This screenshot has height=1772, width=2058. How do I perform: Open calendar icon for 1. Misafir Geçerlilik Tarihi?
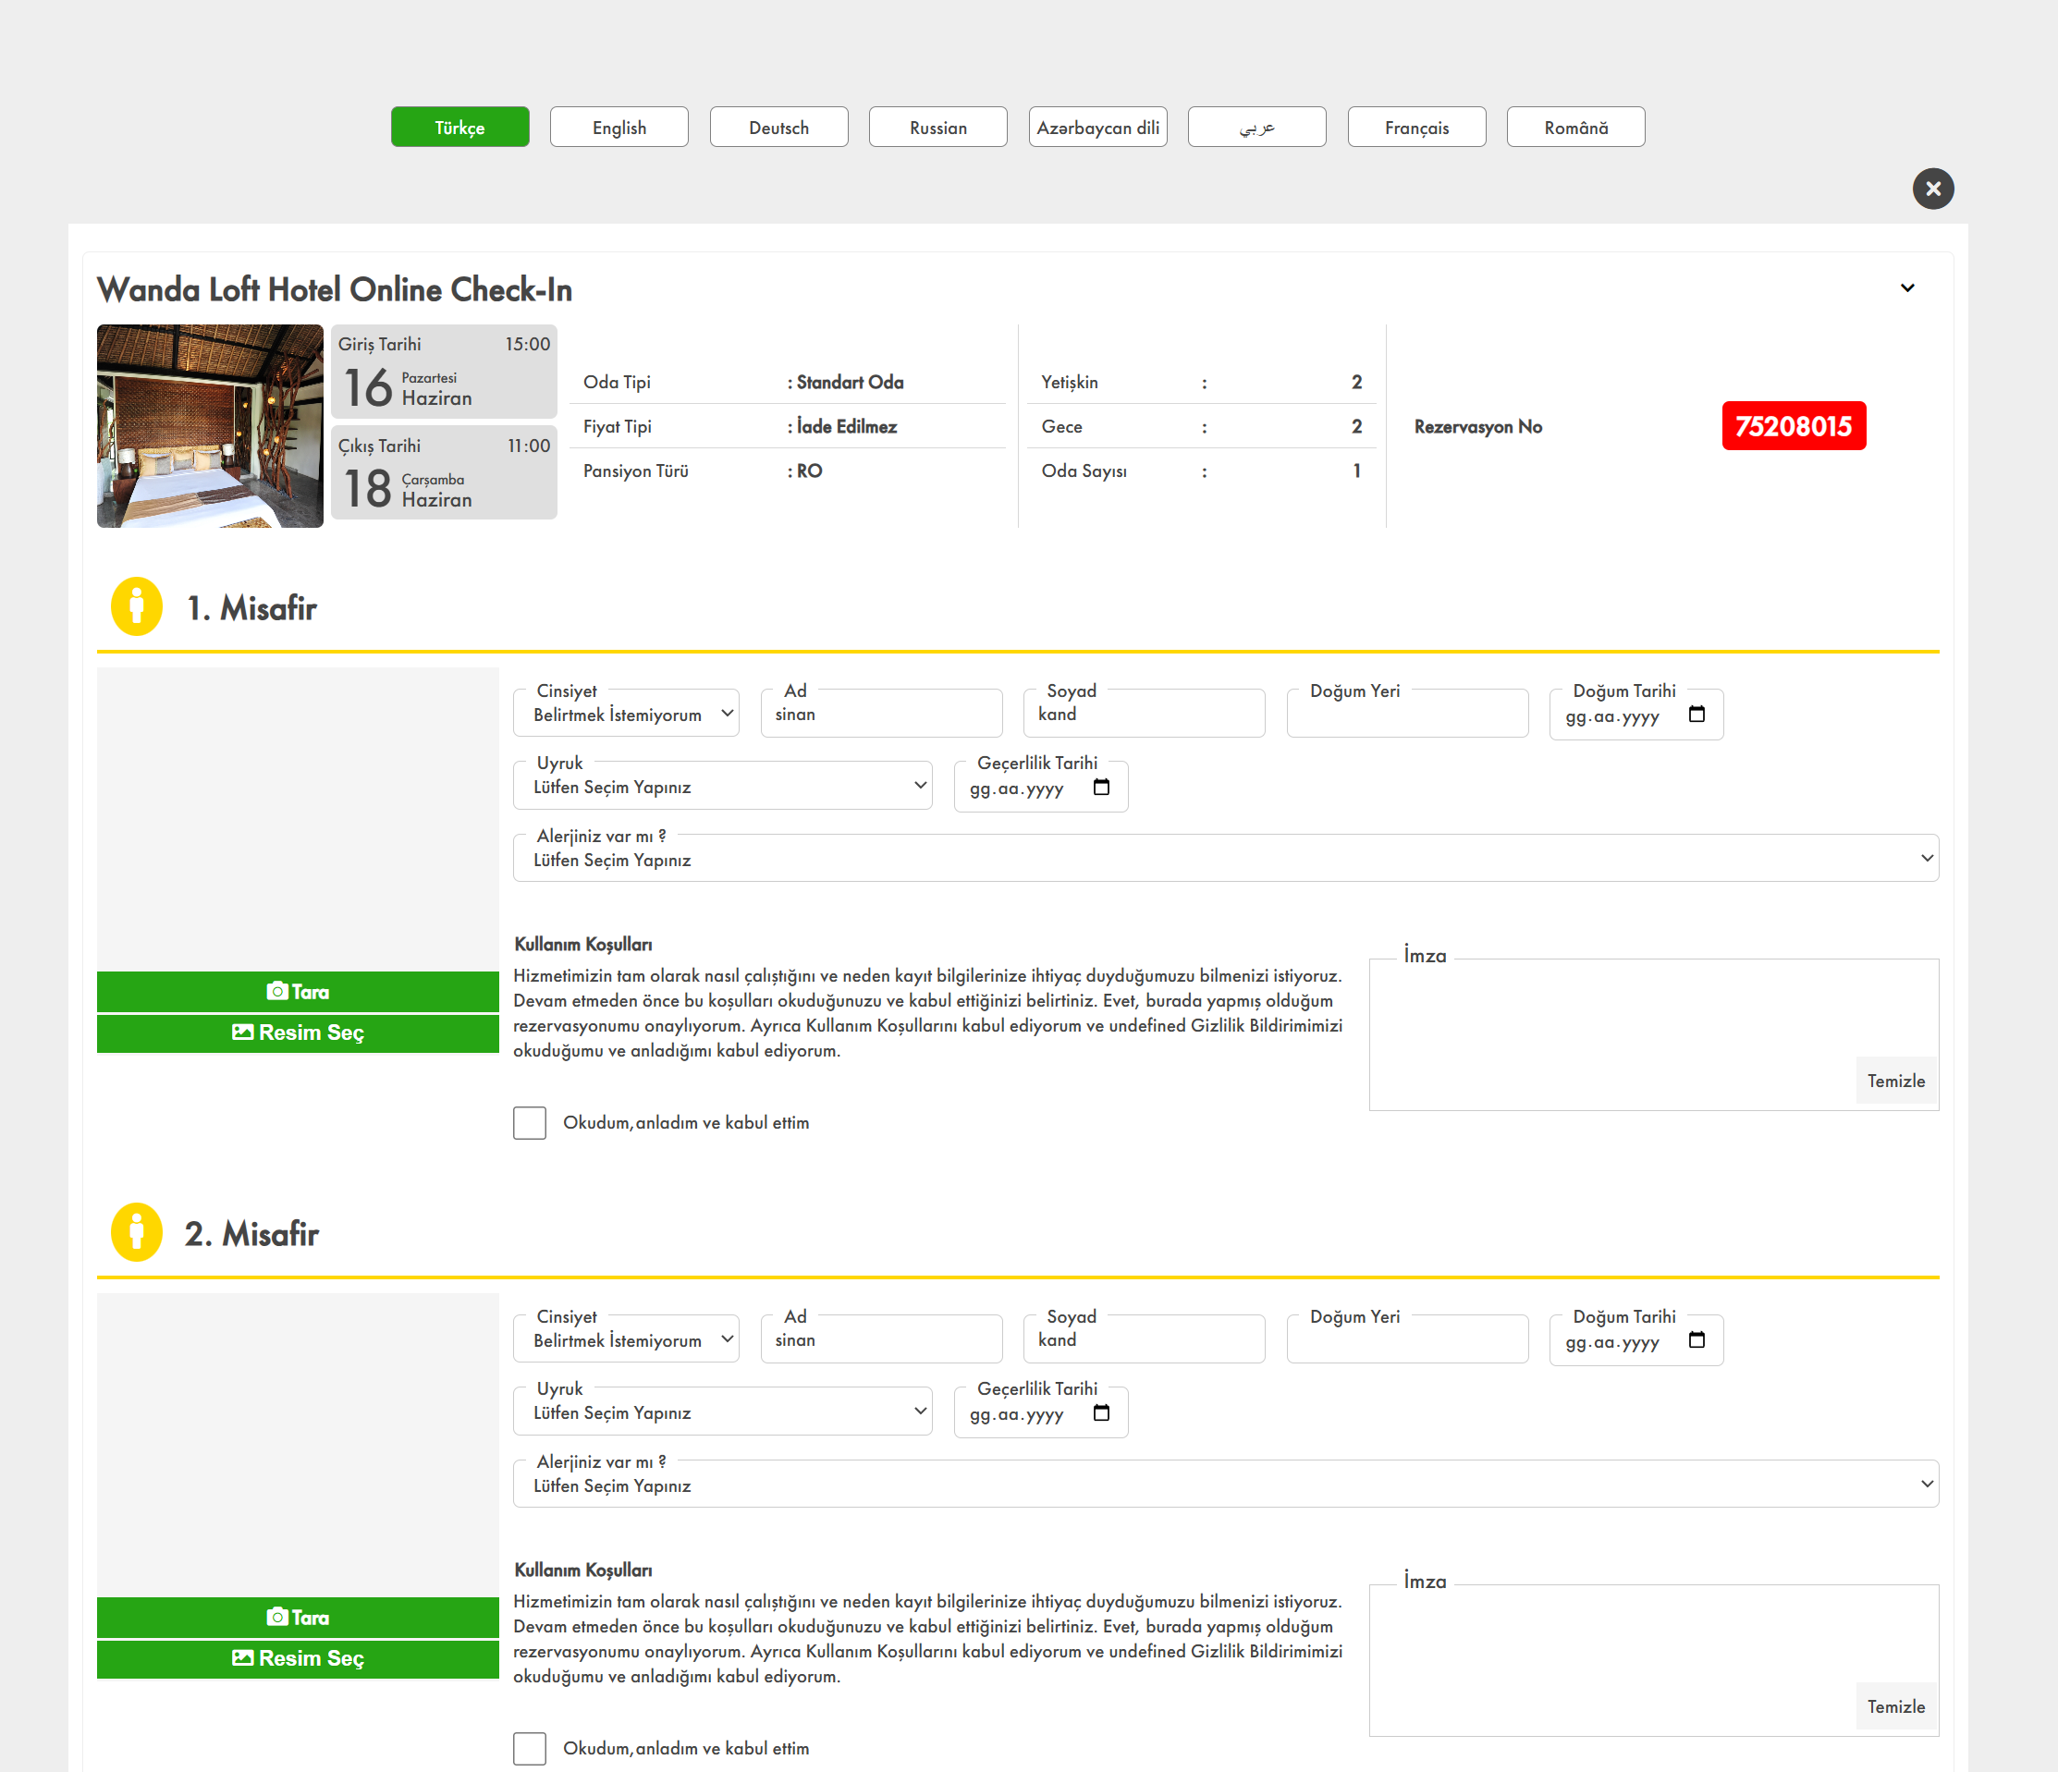[1100, 787]
